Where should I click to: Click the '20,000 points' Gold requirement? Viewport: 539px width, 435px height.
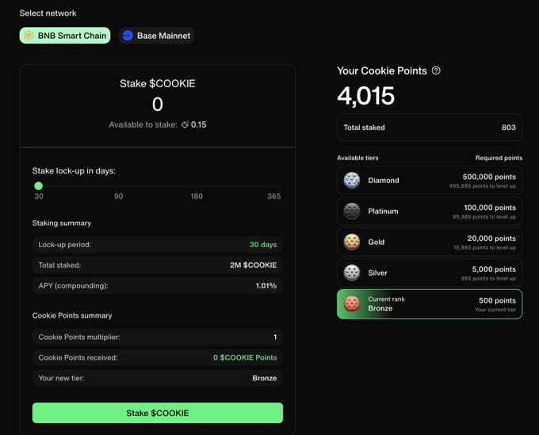point(491,238)
